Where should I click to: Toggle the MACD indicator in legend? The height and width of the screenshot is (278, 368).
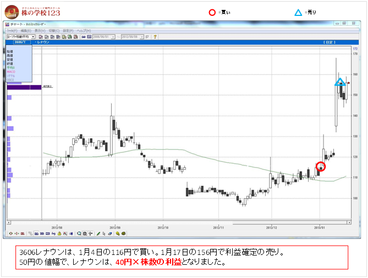(x=11, y=71)
